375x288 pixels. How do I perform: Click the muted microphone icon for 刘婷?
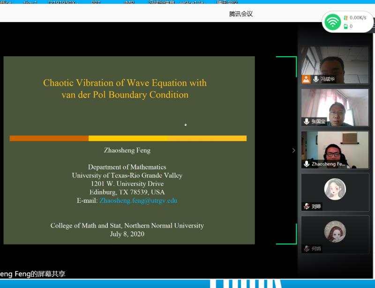[x=307, y=207]
